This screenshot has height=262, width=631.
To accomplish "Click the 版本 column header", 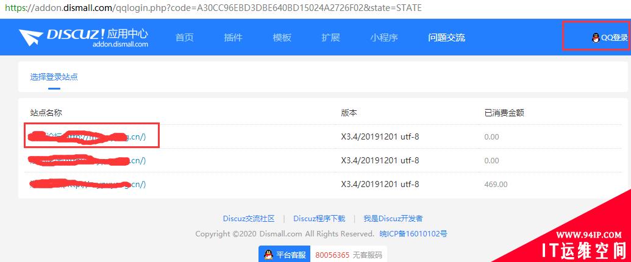I will [349, 113].
